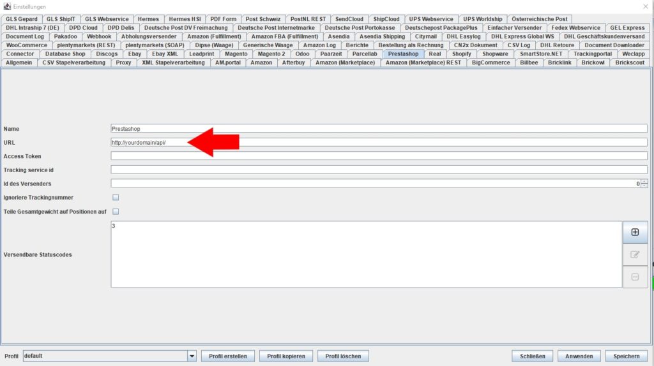Screen dimensions: 654x366
Task: Select the Post Schweiz tab
Action: pyautogui.click(x=262, y=18)
